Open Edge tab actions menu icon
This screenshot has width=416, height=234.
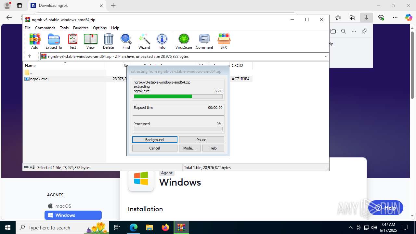click(19, 6)
